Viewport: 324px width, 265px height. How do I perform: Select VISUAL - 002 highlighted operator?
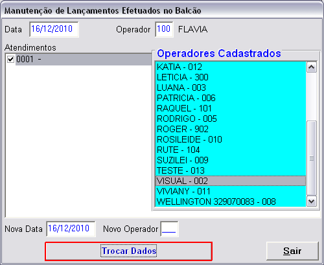pos(231,181)
